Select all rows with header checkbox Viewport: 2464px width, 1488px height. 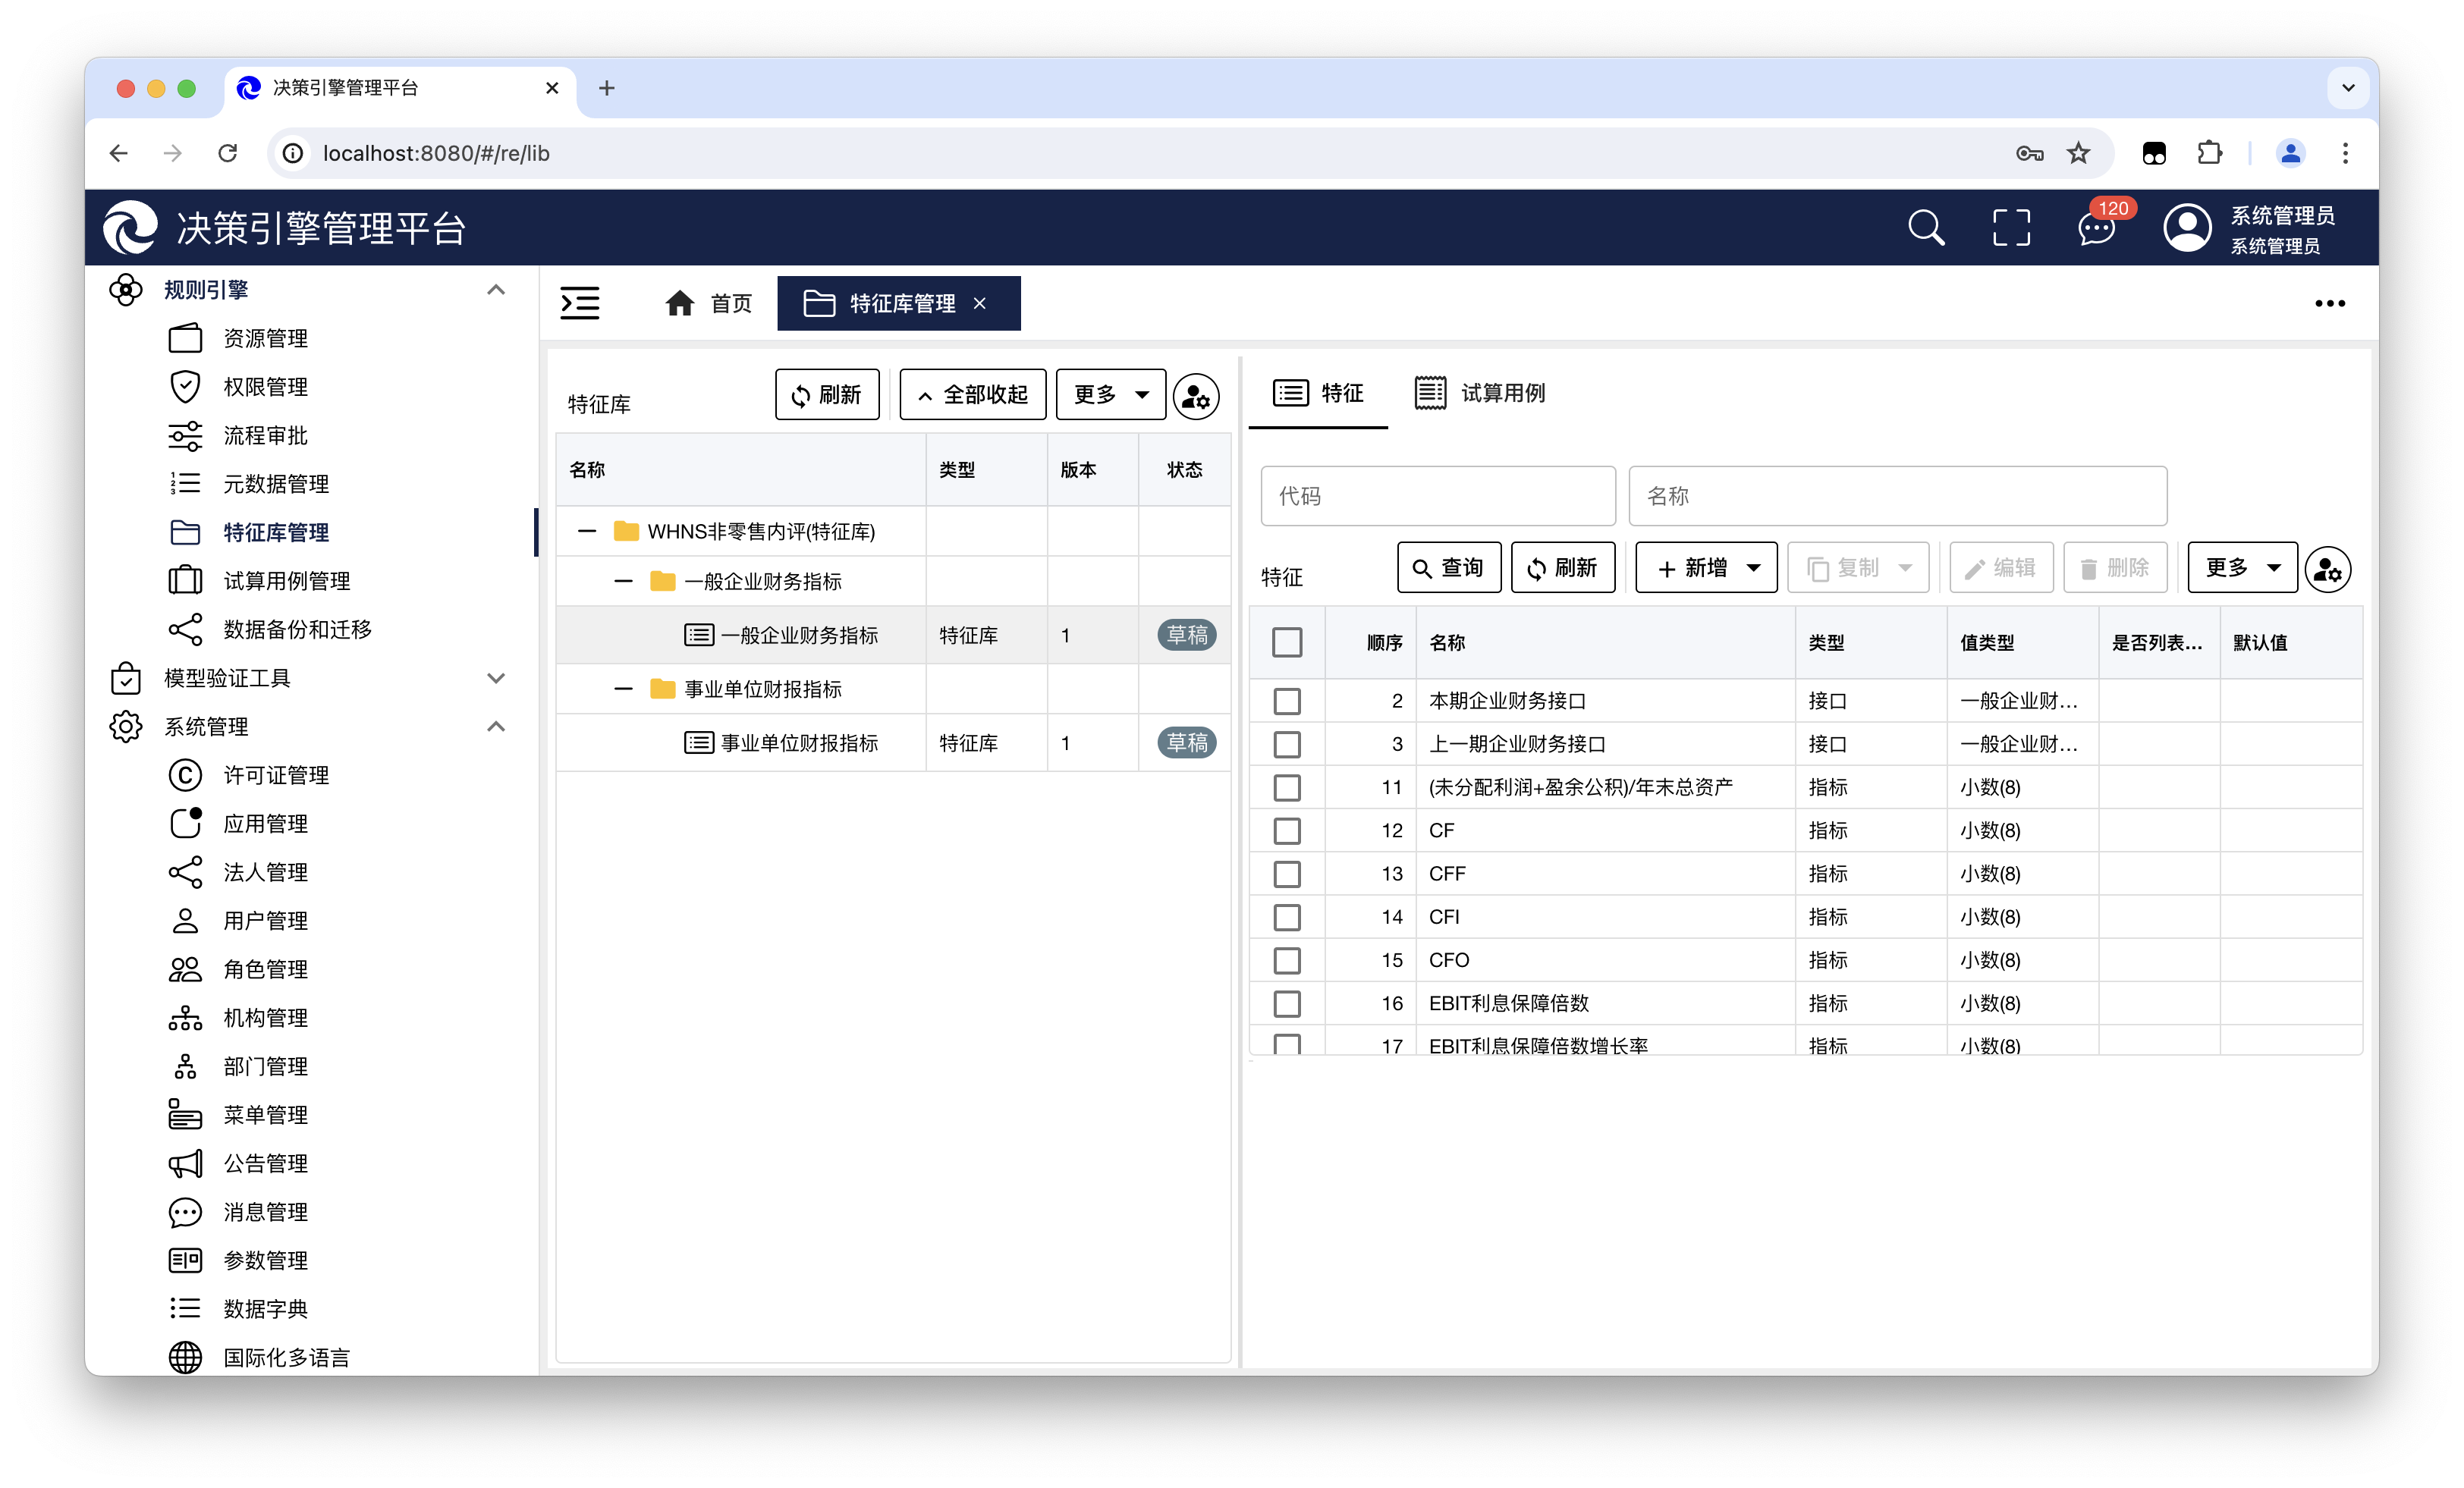[x=1287, y=642]
